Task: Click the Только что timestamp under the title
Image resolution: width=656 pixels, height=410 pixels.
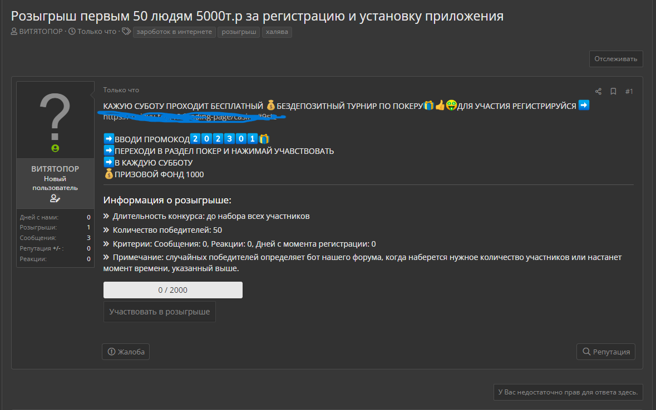Action: [x=97, y=31]
